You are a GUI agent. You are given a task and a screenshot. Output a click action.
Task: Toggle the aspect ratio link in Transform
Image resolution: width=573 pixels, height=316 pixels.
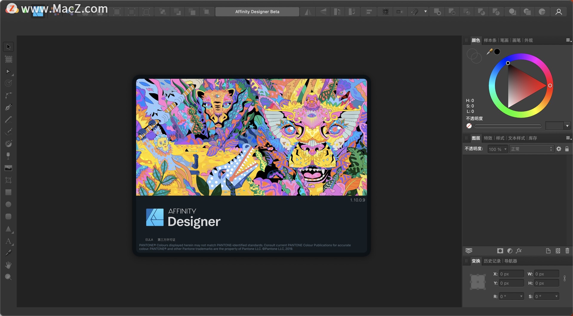point(565,278)
